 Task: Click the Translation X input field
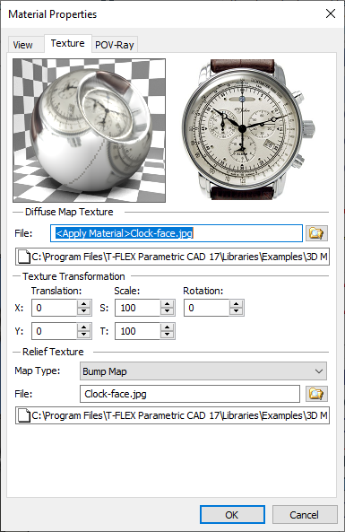click(55, 308)
